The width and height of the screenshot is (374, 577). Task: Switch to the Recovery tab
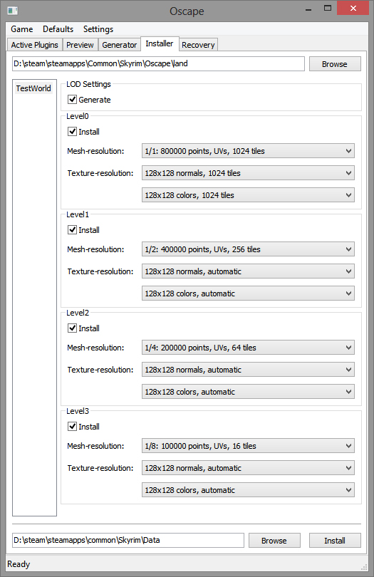pyautogui.click(x=198, y=45)
